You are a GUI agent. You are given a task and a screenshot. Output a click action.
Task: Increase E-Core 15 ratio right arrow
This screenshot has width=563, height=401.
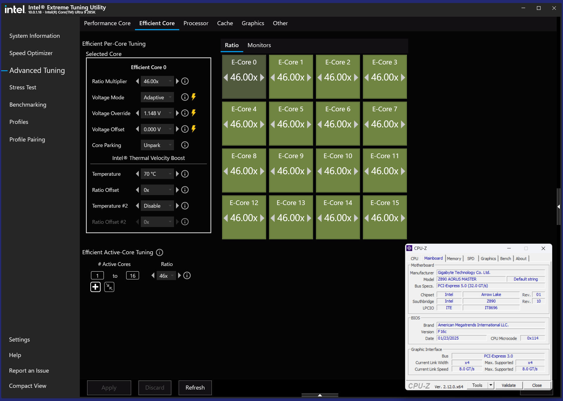pyautogui.click(x=403, y=218)
